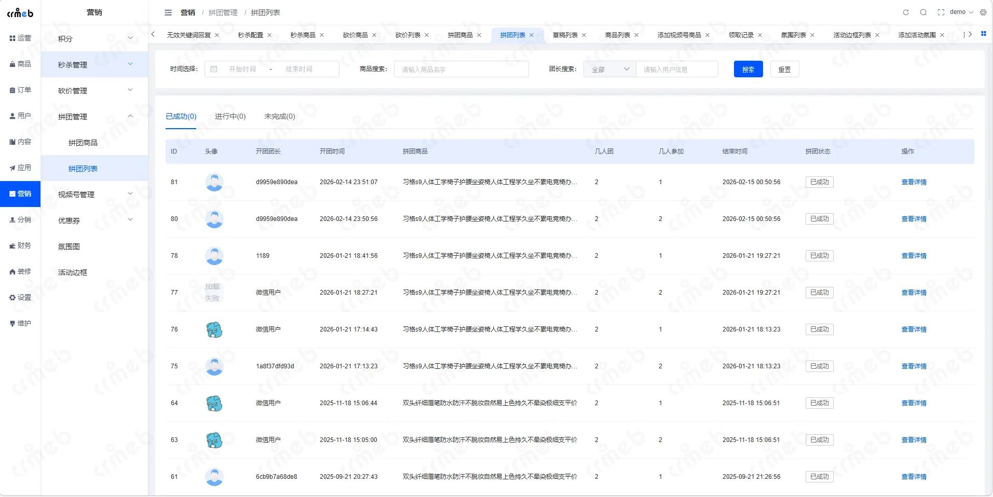This screenshot has width=993, height=497.
Task: Click the tabs scroll left arrow
Action: tap(153, 34)
